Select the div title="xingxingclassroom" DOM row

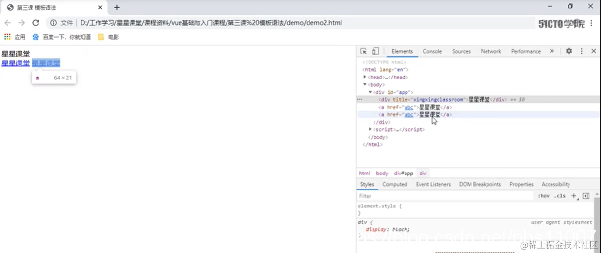(x=478, y=99)
